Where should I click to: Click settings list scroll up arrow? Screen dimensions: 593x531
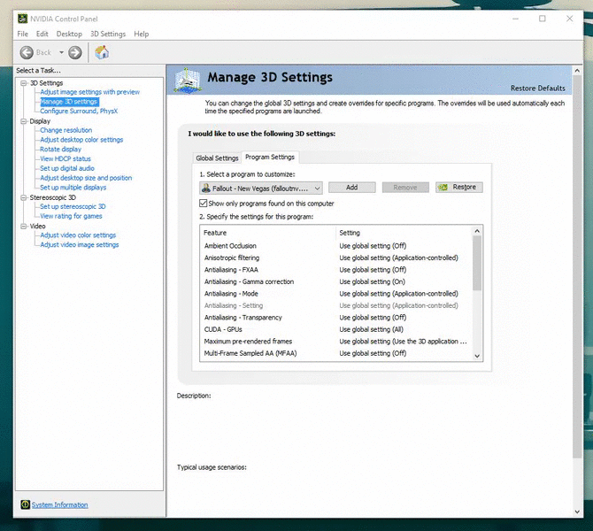click(477, 231)
